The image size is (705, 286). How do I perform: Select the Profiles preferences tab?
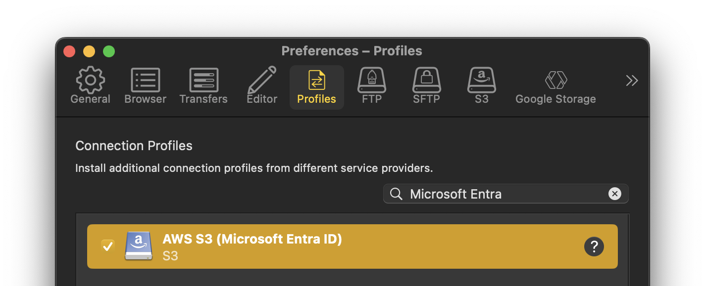pos(316,87)
